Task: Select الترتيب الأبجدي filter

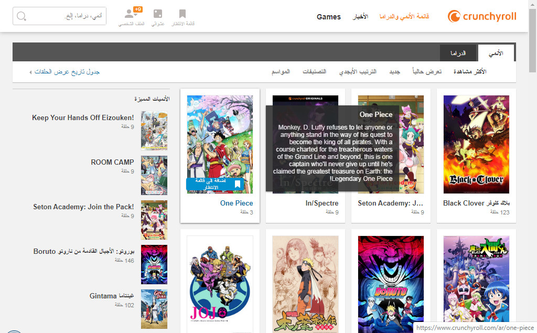Action: (358, 72)
